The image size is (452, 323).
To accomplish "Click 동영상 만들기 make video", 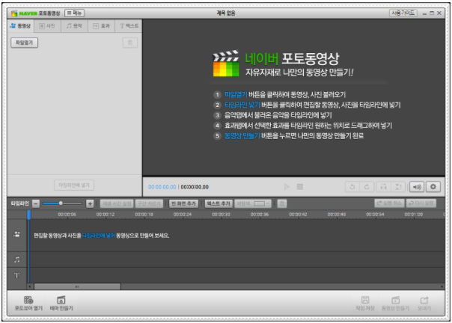I will tap(395, 304).
